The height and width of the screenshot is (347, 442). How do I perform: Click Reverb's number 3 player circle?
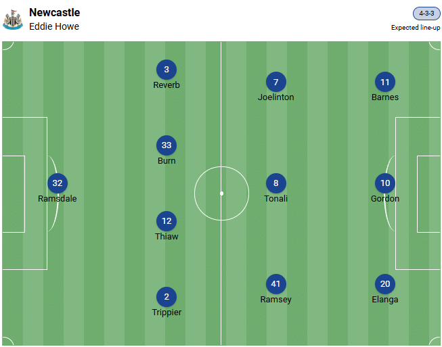click(167, 70)
